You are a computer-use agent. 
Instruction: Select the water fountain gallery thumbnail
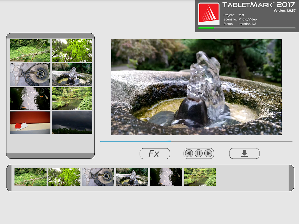coord(72,74)
